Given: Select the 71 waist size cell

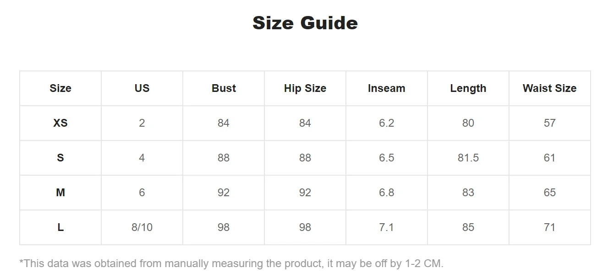Looking at the screenshot, I should (x=550, y=227).
